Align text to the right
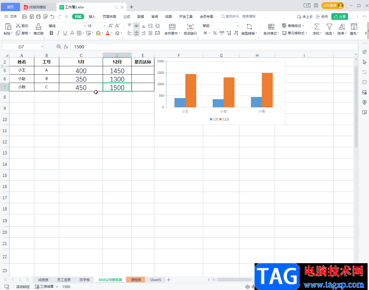Image resolution: width=369 pixels, height=290 pixels. pos(143,33)
